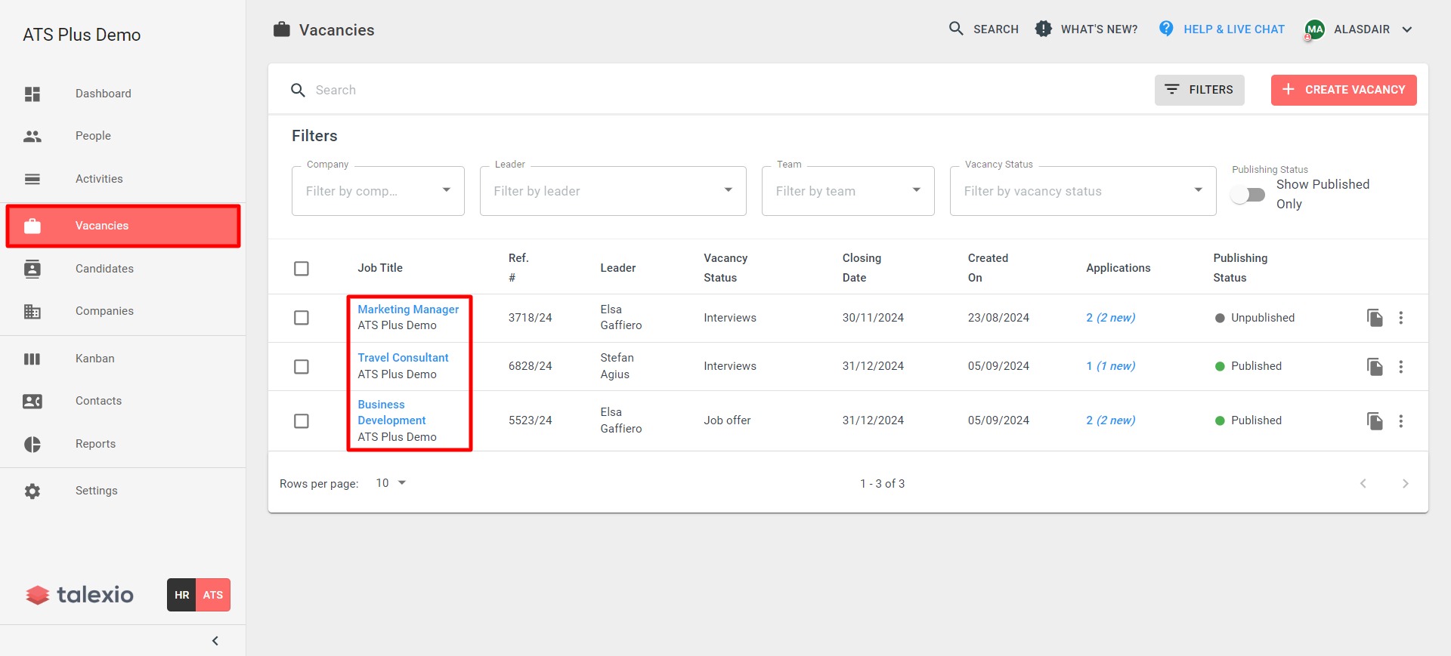Image resolution: width=1451 pixels, height=656 pixels.
Task: Switch to HR mode in the product toggle
Action: tap(181, 595)
